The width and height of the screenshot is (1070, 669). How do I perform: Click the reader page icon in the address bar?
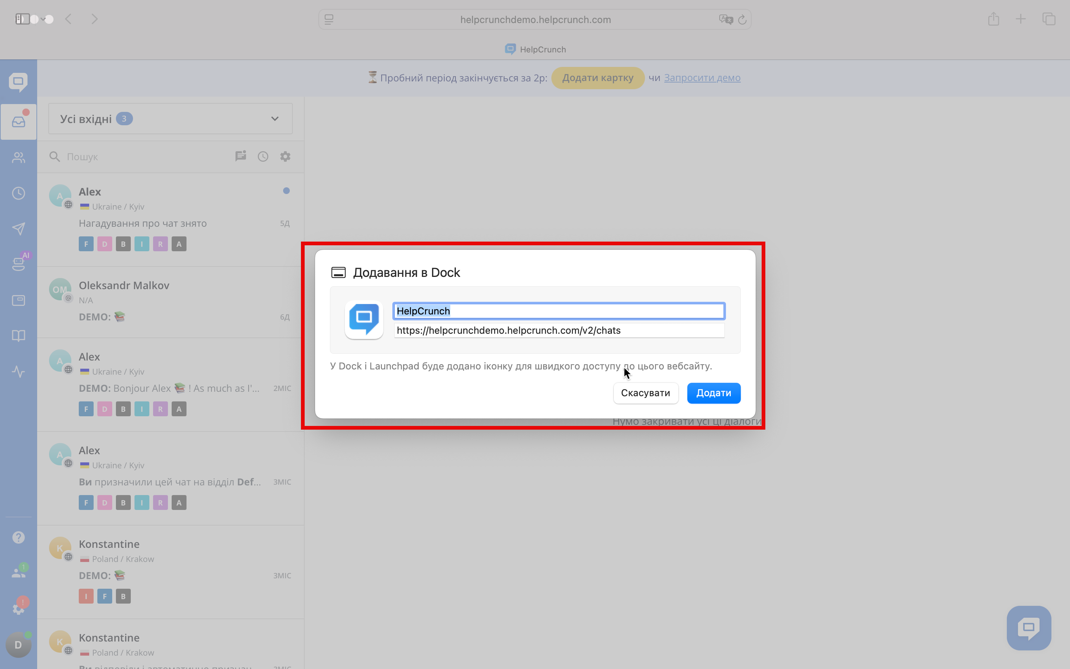pyautogui.click(x=329, y=19)
